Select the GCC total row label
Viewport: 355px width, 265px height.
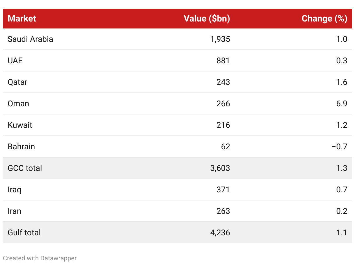pos(25,168)
